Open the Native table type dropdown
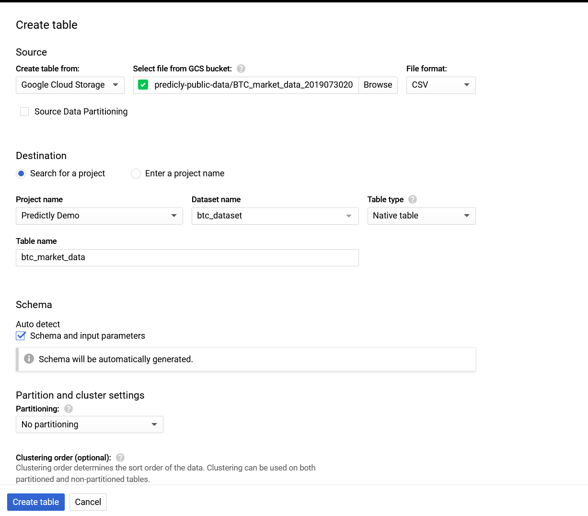588x516 pixels. pyautogui.click(x=421, y=216)
